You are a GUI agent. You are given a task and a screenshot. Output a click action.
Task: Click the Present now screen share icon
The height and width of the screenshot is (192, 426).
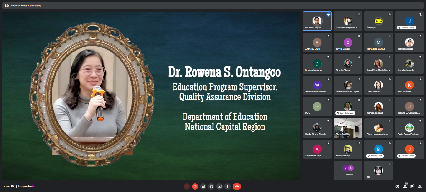(x=219, y=186)
